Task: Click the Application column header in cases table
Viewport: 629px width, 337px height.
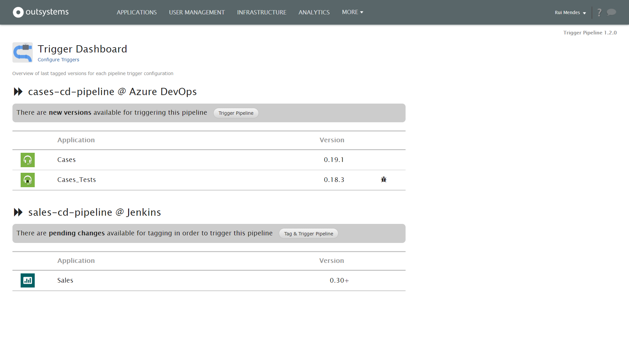Action: tap(76, 140)
